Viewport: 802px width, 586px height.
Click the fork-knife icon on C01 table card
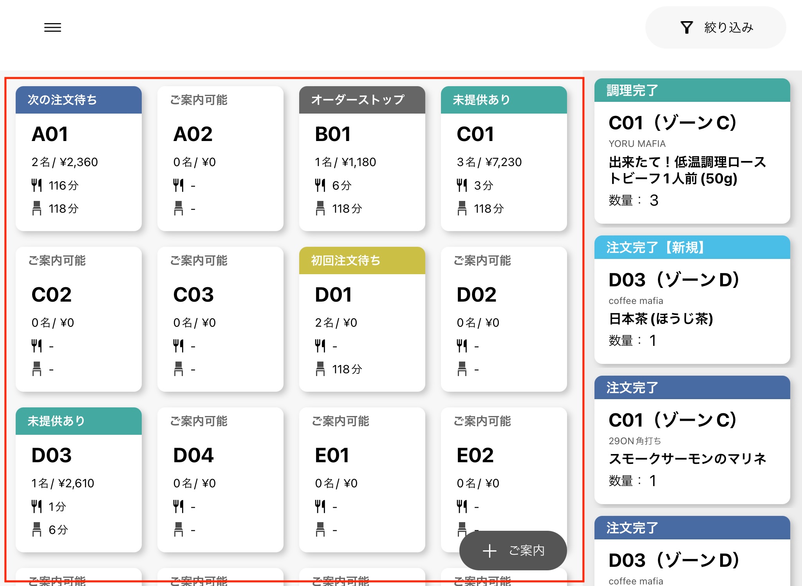(462, 185)
